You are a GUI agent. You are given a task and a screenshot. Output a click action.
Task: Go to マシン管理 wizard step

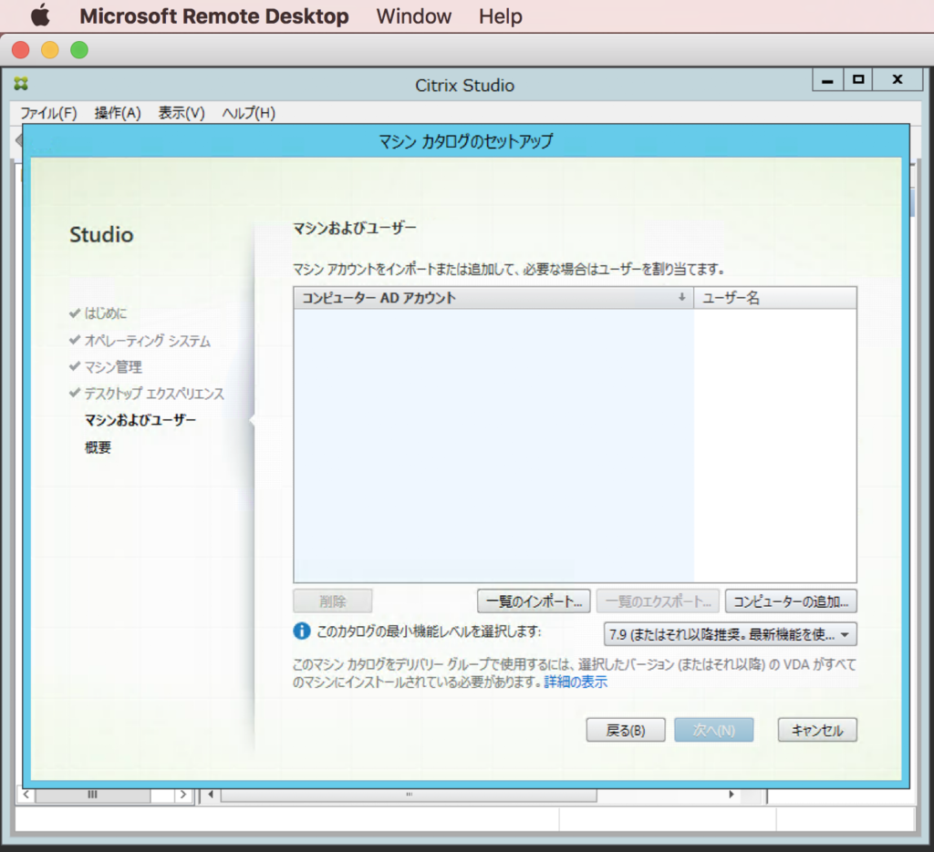tap(113, 367)
